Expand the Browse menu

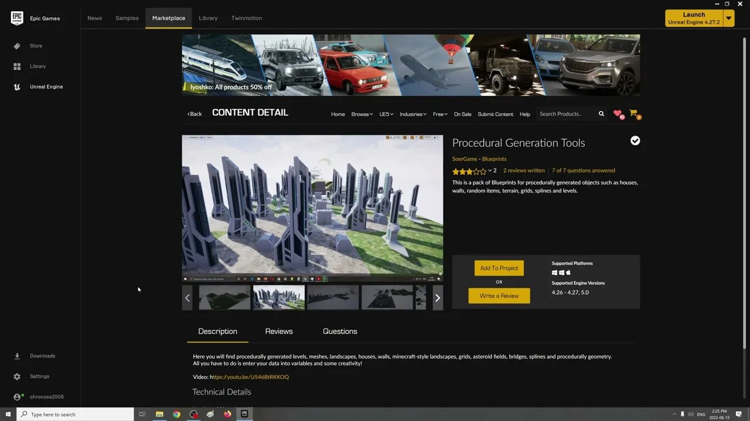coord(362,114)
